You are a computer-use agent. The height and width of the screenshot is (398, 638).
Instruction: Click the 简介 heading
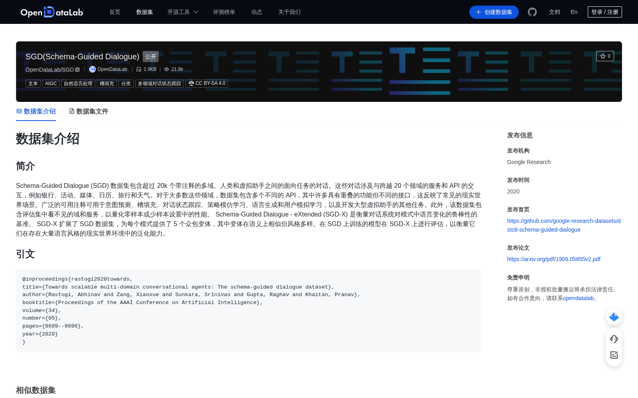click(26, 166)
